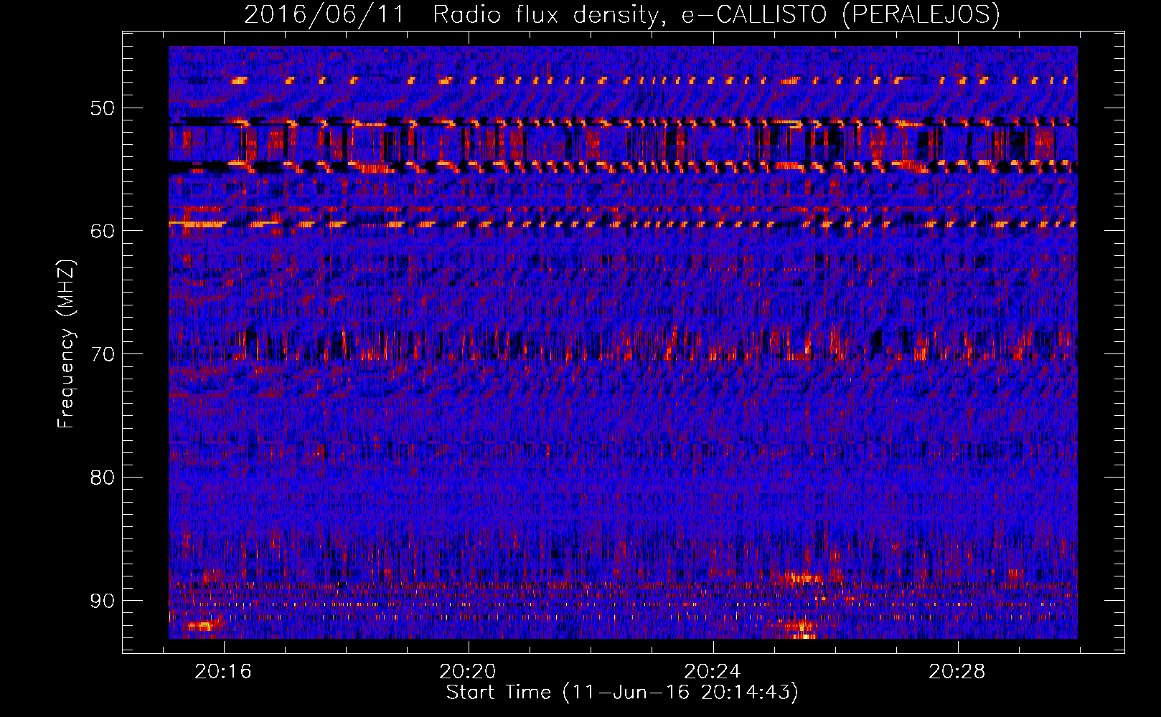The height and width of the screenshot is (717, 1161).
Task: Click the 20:28 time tick label
Action: tap(957, 672)
